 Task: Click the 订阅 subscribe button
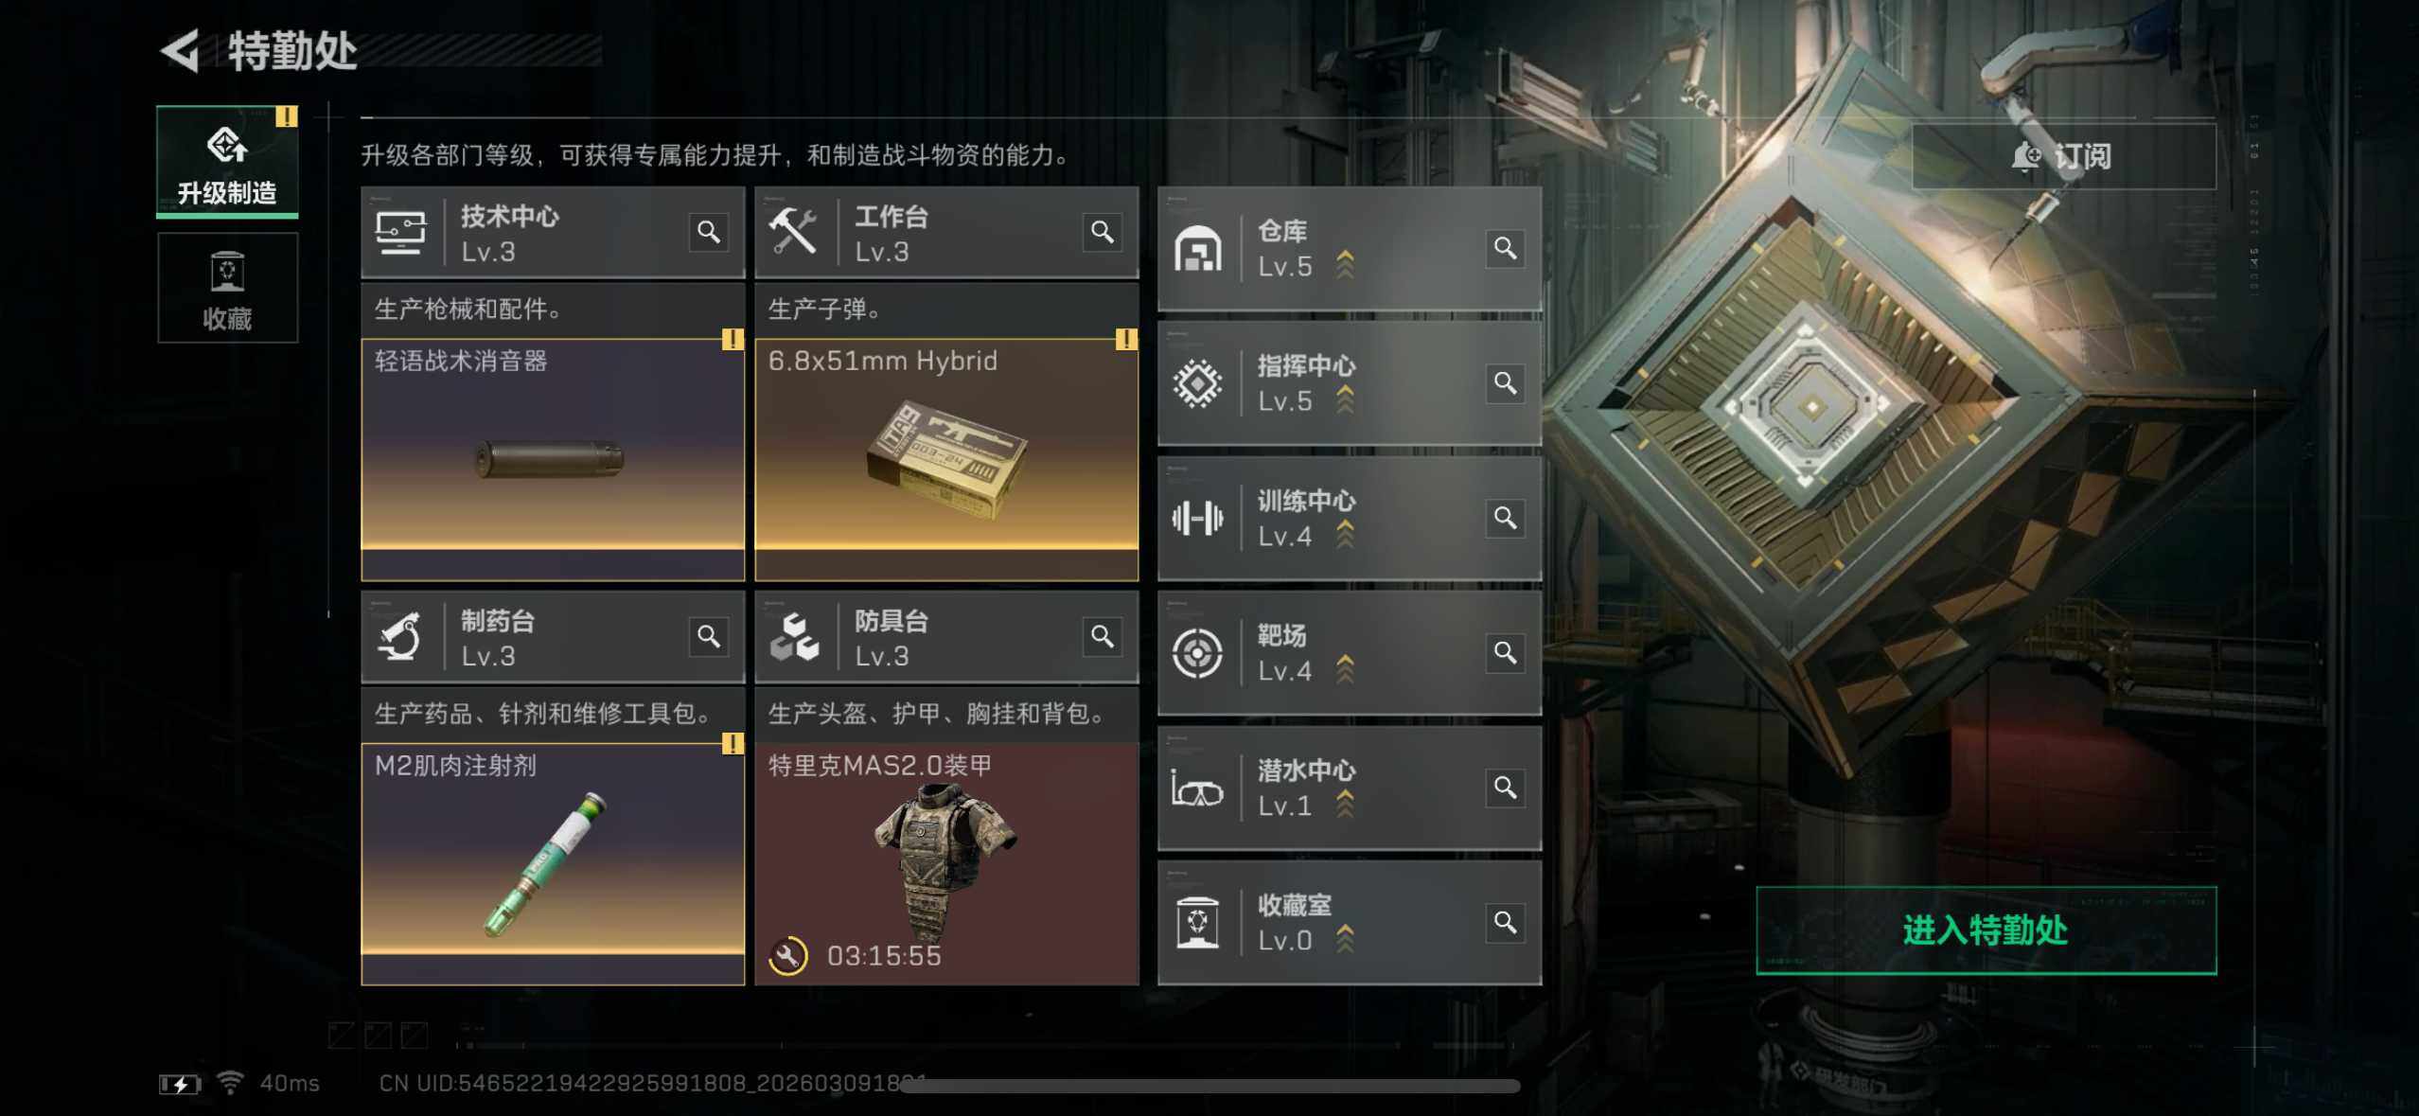click(2063, 156)
